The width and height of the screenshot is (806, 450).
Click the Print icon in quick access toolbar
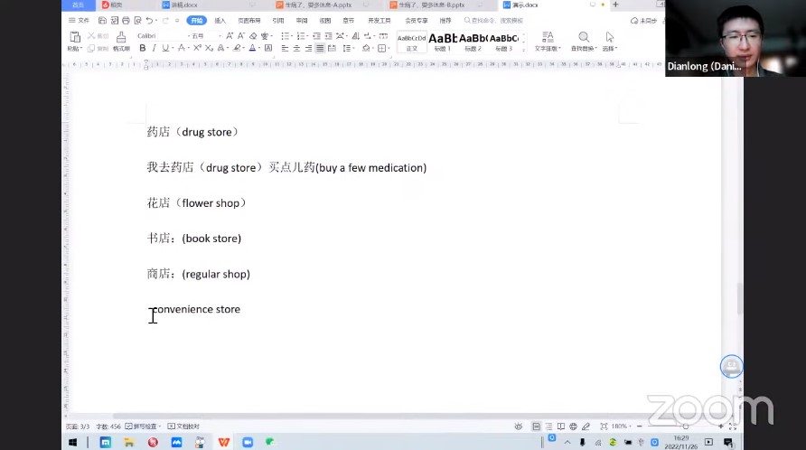coord(126,21)
